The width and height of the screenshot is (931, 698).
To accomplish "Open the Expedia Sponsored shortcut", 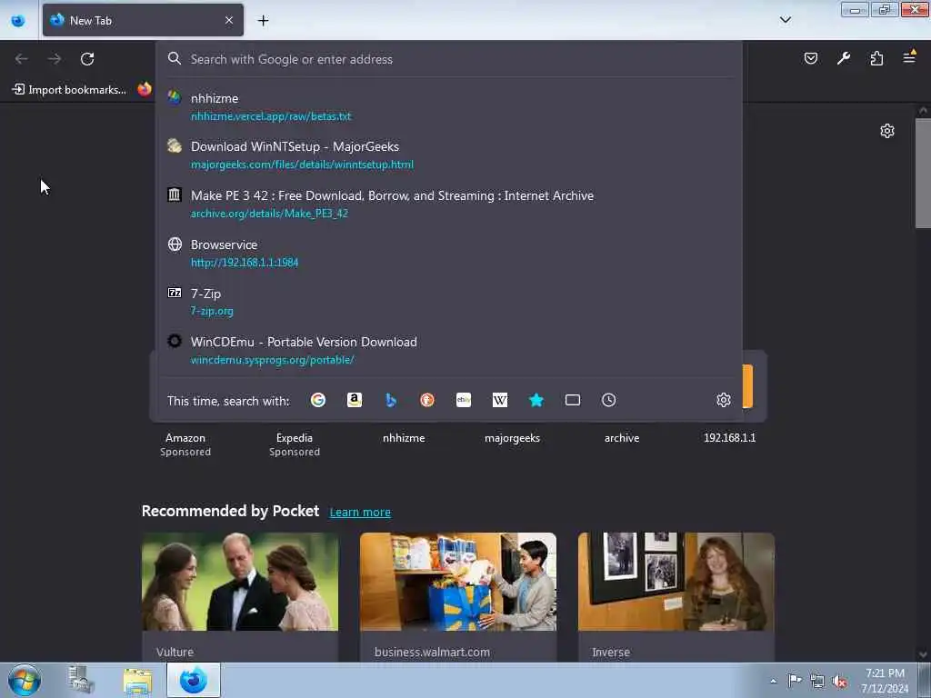I will click(x=295, y=444).
